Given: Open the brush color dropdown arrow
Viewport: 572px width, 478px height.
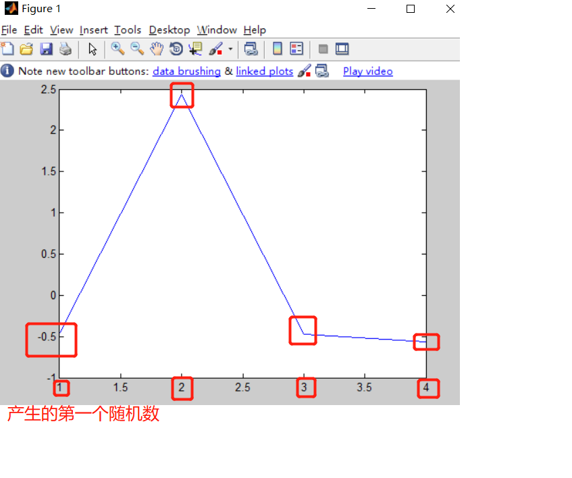Looking at the screenshot, I should tap(230, 49).
